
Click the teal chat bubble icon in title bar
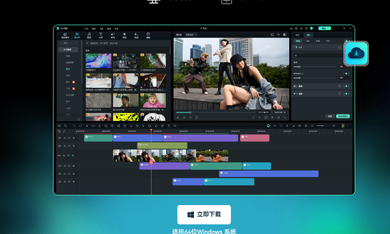pos(311,28)
